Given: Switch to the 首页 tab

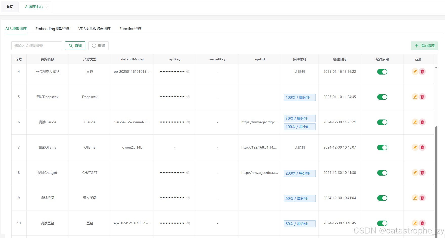Looking at the screenshot, I should tap(10, 7).
